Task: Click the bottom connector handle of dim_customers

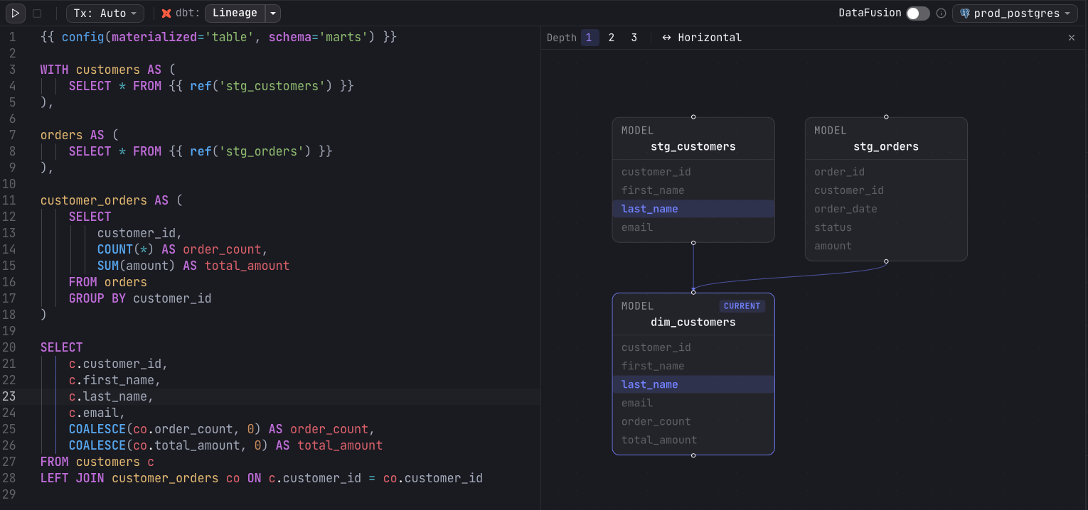Action: [x=693, y=455]
